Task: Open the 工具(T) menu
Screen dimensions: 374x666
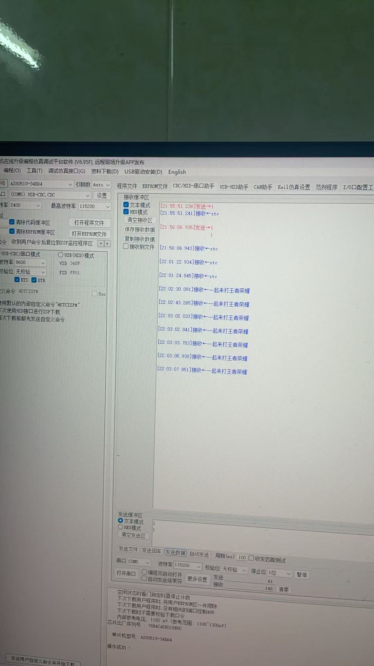Action: pos(34,171)
